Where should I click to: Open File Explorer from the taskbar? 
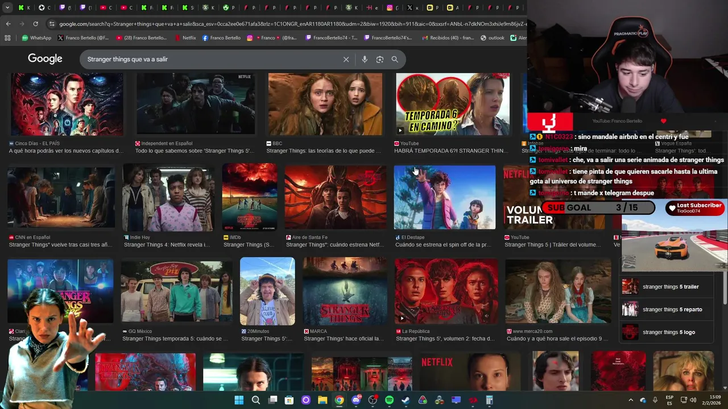(322, 400)
